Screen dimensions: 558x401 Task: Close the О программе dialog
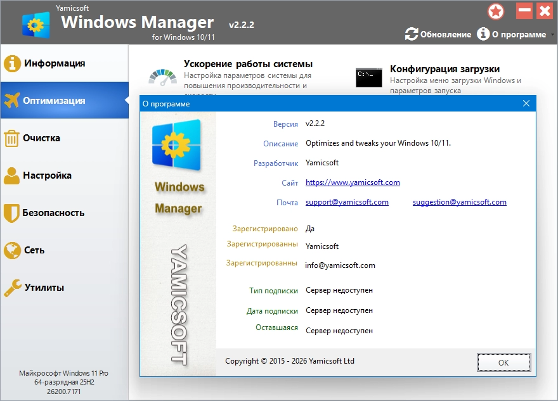(x=526, y=103)
